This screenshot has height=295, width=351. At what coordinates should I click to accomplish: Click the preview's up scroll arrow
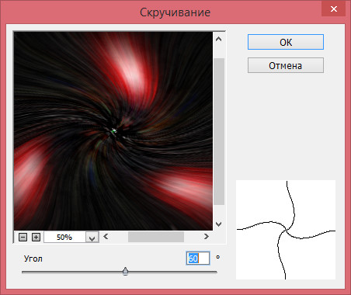pyautogui.click(x=219, y=39)
